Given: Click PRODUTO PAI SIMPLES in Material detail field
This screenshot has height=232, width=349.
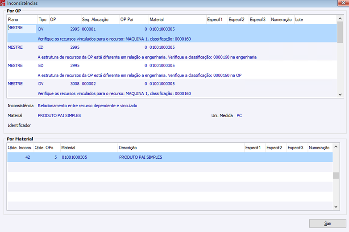Looking at the screenshot, I should pos(59,116).
